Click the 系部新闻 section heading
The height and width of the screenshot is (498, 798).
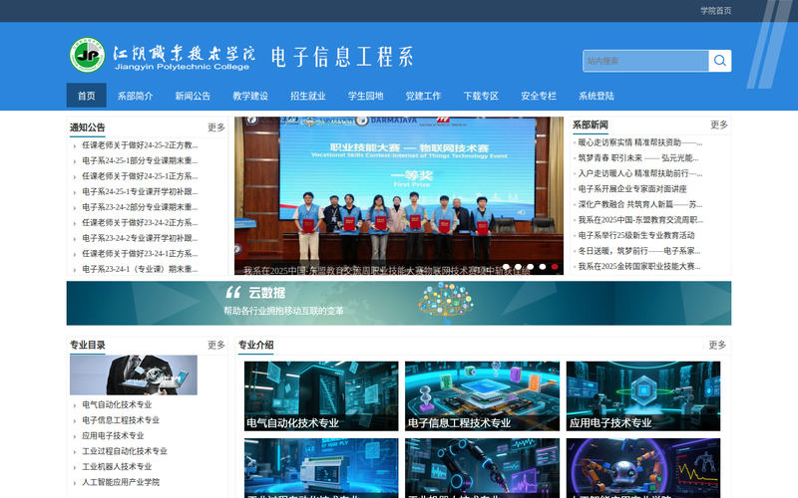tap(590, 125)
